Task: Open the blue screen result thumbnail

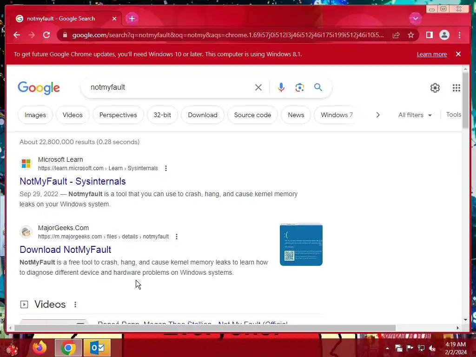Action: click(x=301, y=245)
